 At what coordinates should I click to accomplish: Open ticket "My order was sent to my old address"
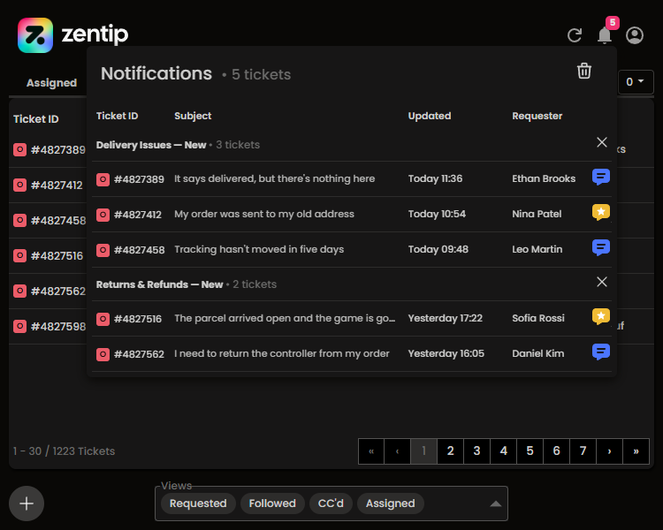point(264,214)
